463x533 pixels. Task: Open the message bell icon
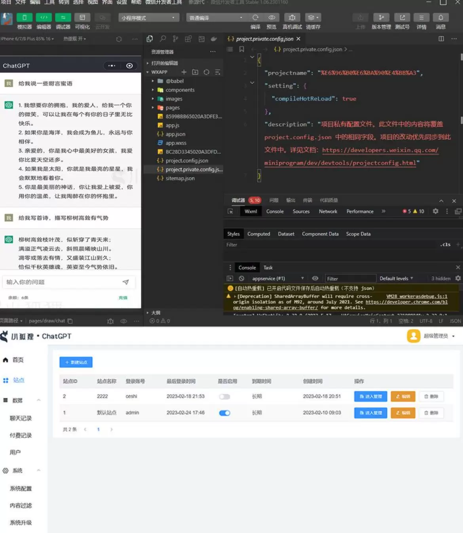(440, 17)
